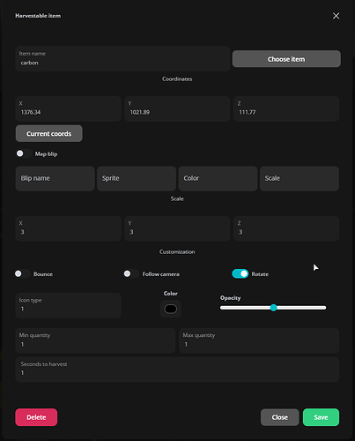The image size is (355, 441).
Task: Focus the Icon type field
Action: coord(68,305)
